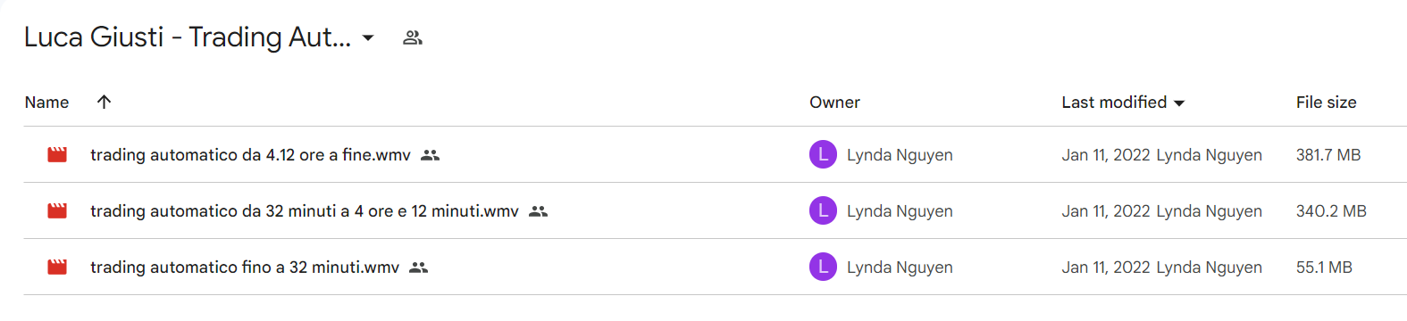Image resolution: width=1407 pixels, height=321 pixels.
Task: Open the folder name dropdown arrow
Action: [x=368, y=38]
